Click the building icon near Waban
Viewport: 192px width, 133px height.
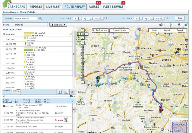click(x=141, y=67)
